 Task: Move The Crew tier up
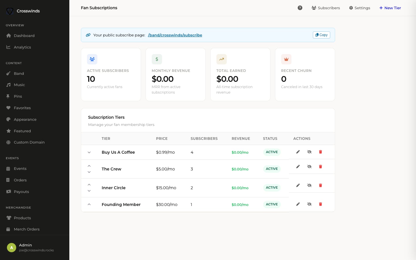tap(89, 166)
